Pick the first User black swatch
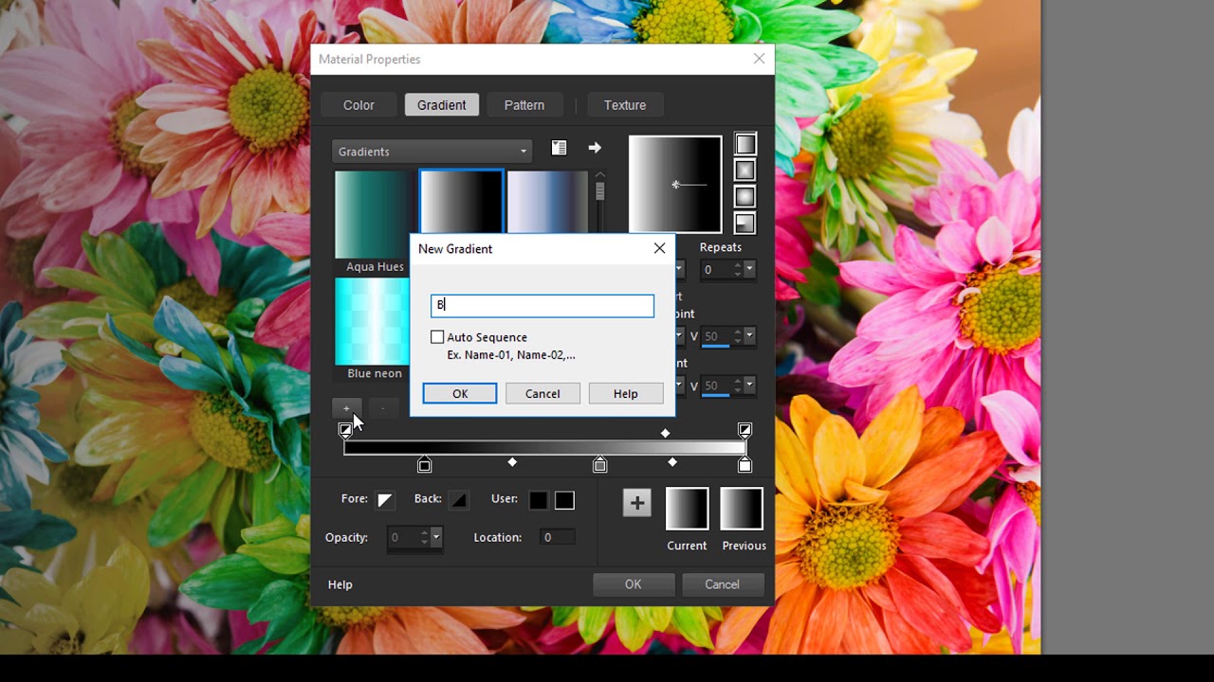This screenshot has width=1214, height=682. [x=538, y=500]
